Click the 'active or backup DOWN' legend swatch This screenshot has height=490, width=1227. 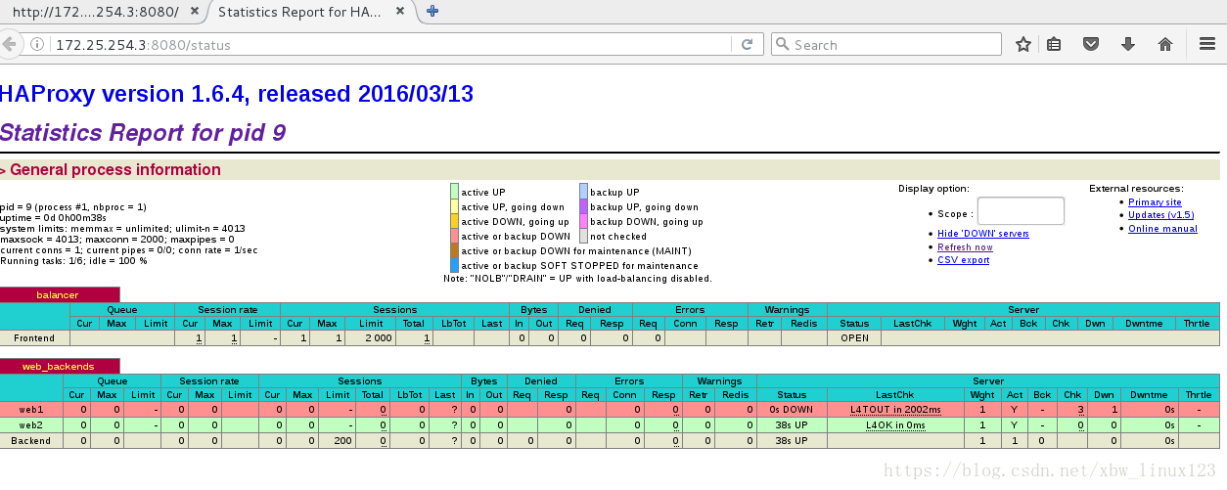coord(454,236)
